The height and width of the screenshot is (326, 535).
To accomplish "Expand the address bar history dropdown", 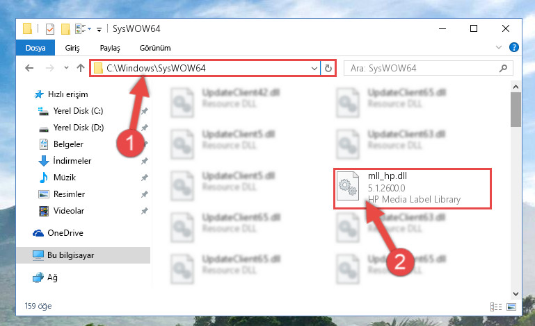I will (x=314, y=69).
